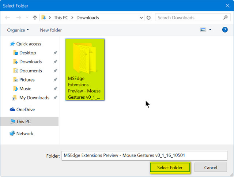
Task: Click the Search Downloads field
Action: point(193,18)
